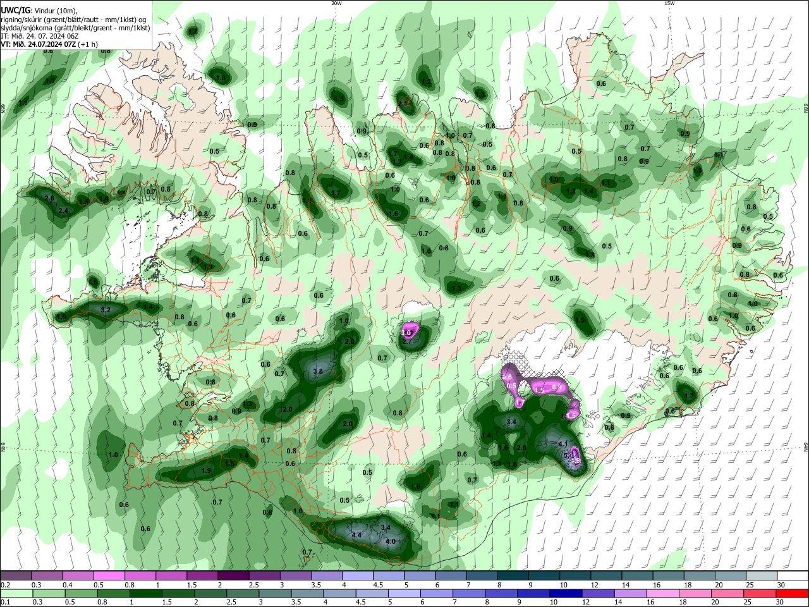This screenshot has height=607, width=809.
Task: Click the white 30 legend swatch
Action: pos(793,575)
